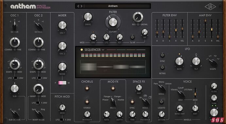Toggle Pitch Mod LFO/F.ENV switch
Viewport: 226px width, 124px height.
point(62,119)
